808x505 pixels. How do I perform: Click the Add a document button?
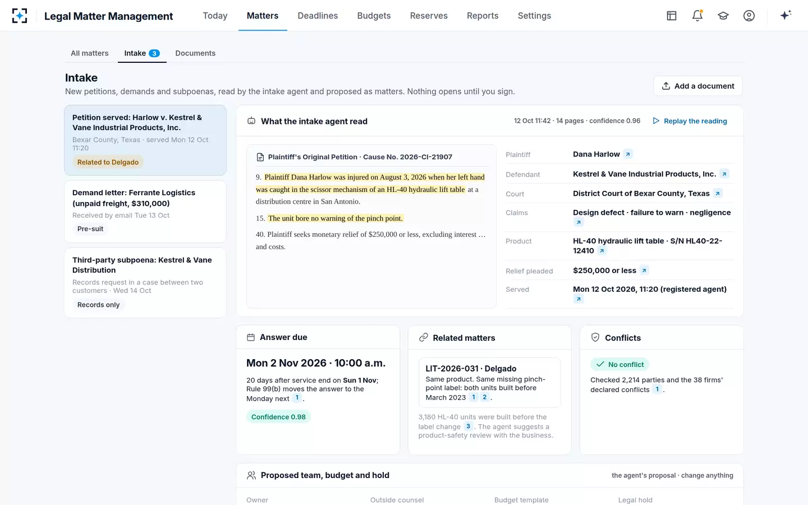tap(698, 86)
